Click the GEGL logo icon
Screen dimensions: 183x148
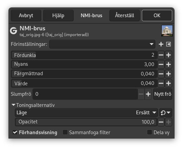[x=14, y=31]
